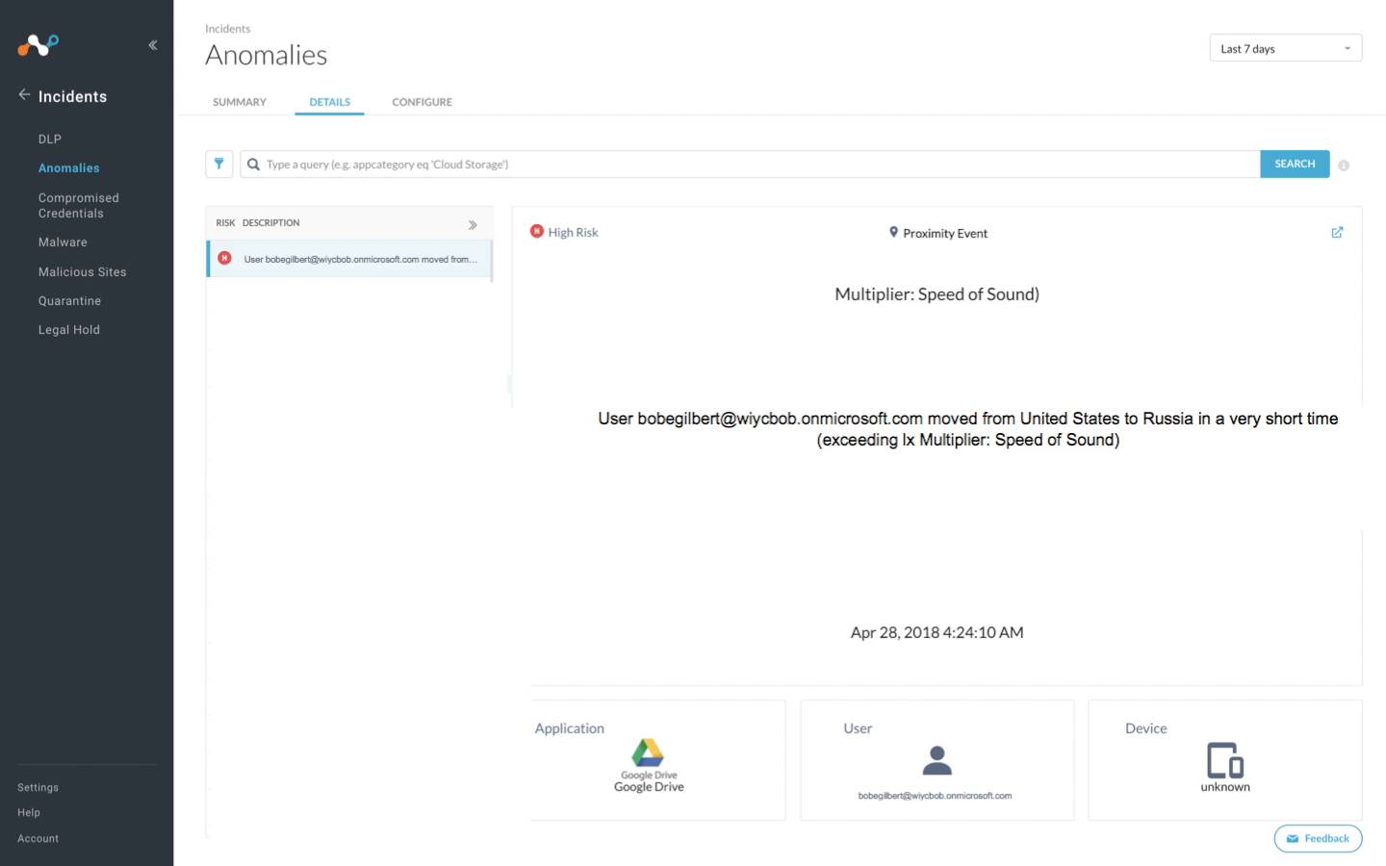Expand the risk description column chevron
The height and width of the screenshot is (866, 1386).
coord(473,225)
